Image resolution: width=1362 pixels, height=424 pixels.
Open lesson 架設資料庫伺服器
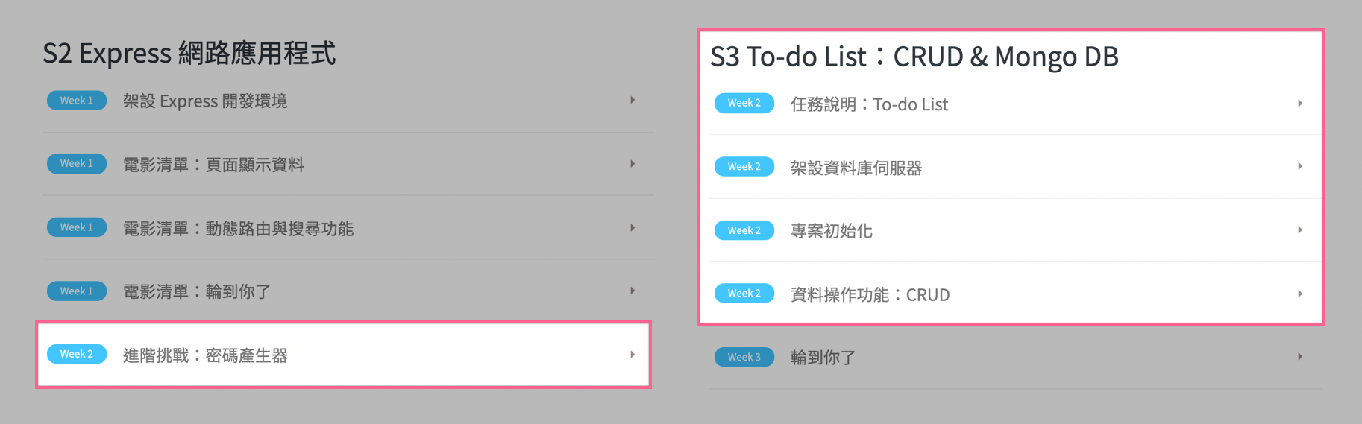coord(856,168)
